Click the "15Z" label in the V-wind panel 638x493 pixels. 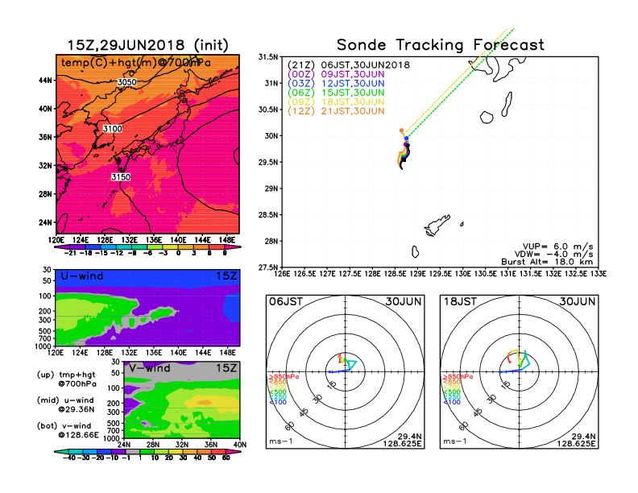[226, 368]
